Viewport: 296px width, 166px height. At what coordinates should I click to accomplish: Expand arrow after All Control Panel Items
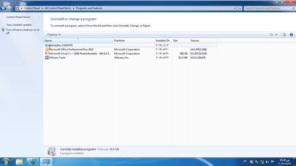click(74, 8)
